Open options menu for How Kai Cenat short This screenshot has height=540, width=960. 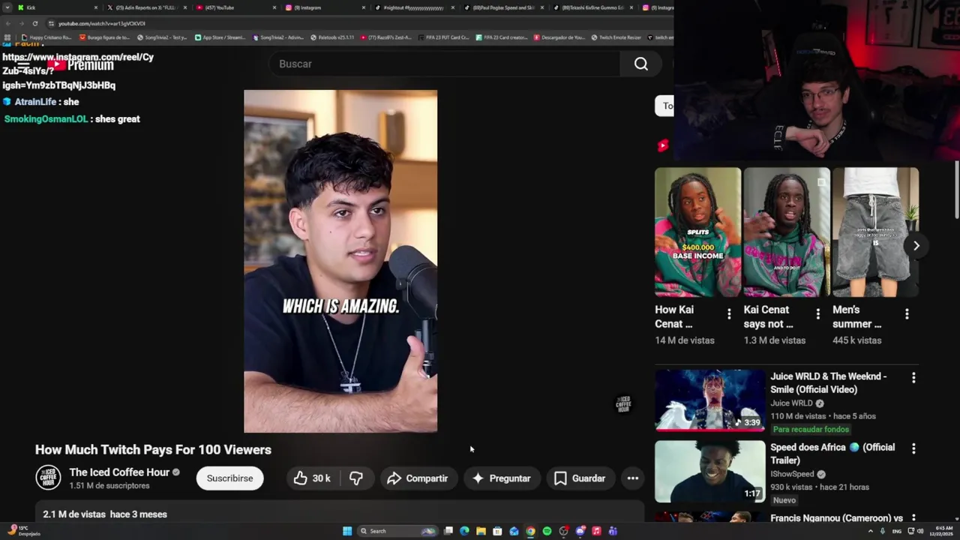coord(729,314)
